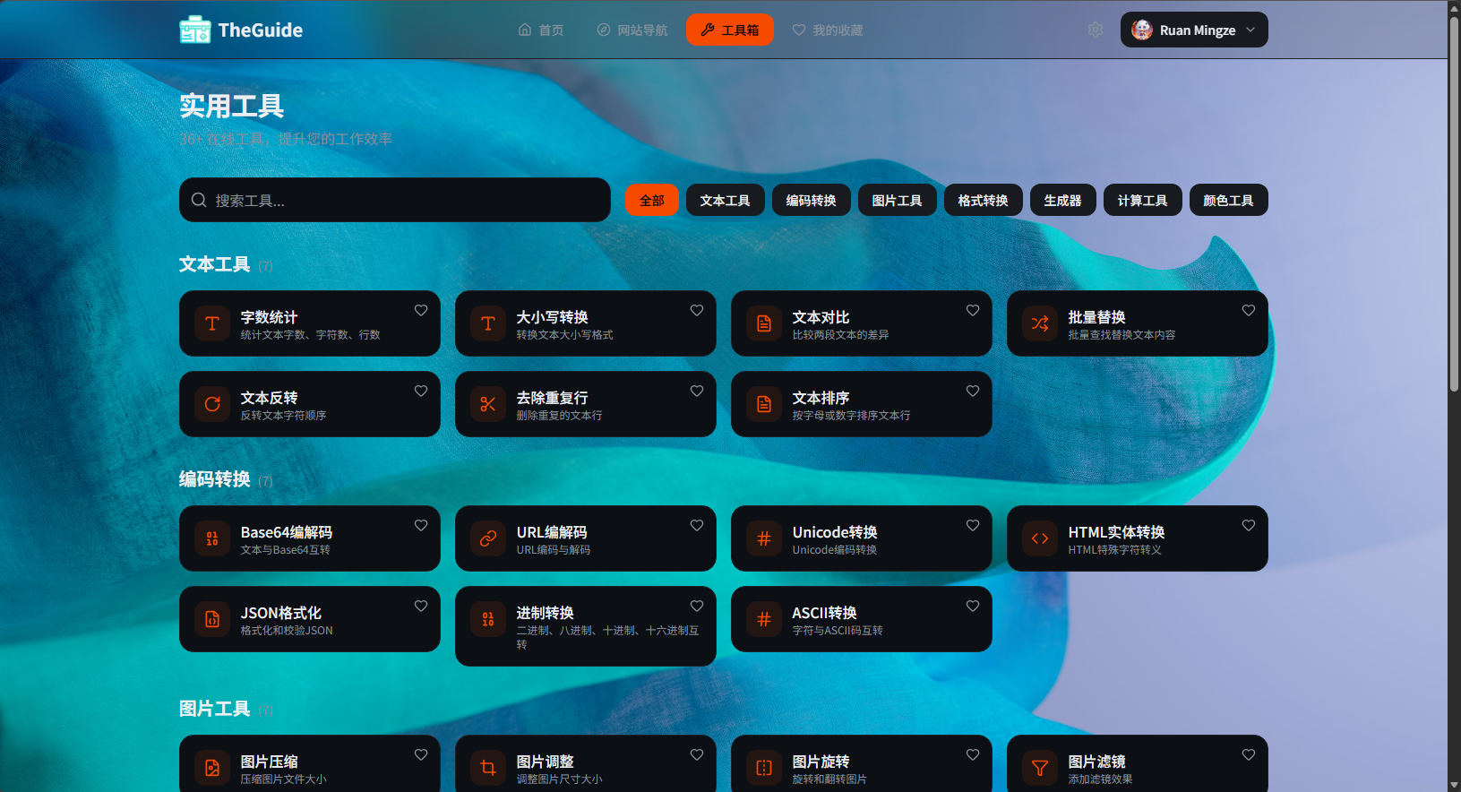Focus the 搜索工具 search field
The height and width of the screenshot is (792, 1461).
point(395,200)
